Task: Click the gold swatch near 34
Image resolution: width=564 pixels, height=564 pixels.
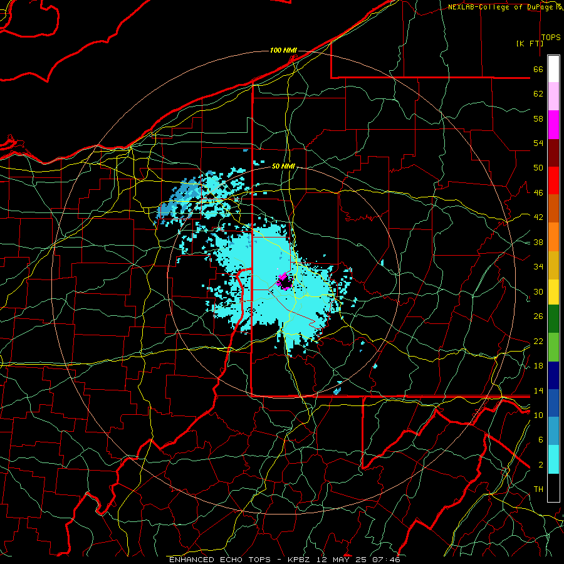Action: click(553, 265)
